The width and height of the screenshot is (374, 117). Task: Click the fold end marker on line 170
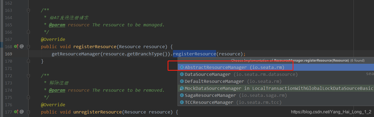pos(29,61)
